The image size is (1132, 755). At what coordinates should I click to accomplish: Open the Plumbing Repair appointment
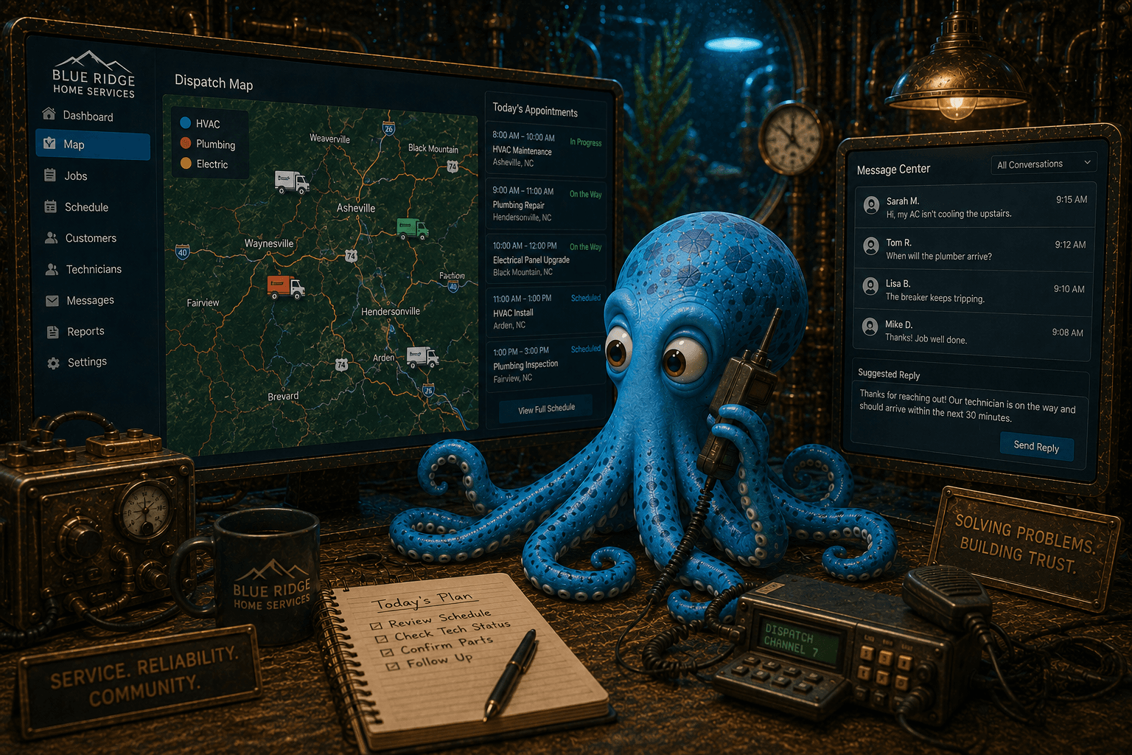[x=545, y=204]
